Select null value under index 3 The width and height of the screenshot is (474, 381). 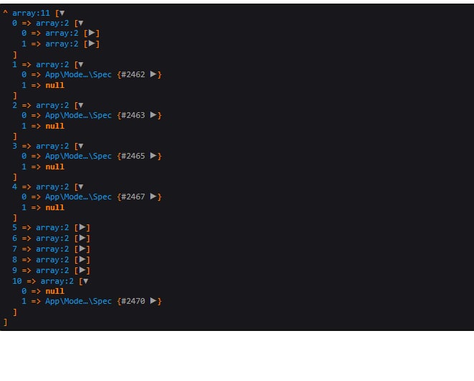point(54,167)
